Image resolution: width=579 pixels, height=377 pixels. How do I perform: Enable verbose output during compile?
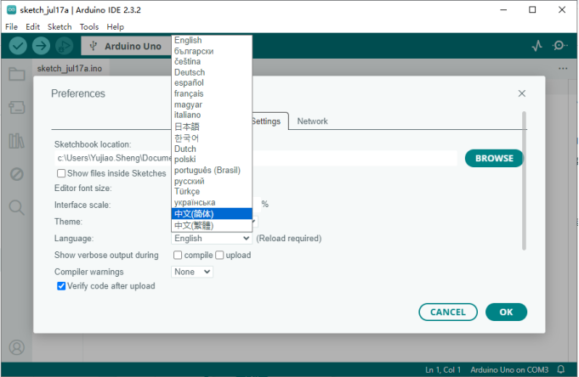click(178, 255)
